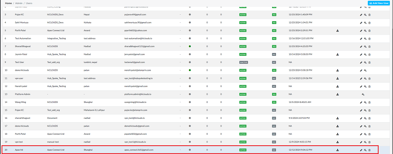Click pencil icon for nenshi.patel@elemprin.com row
This screenshot has height=154, width=393.
(x=361, y=70)
